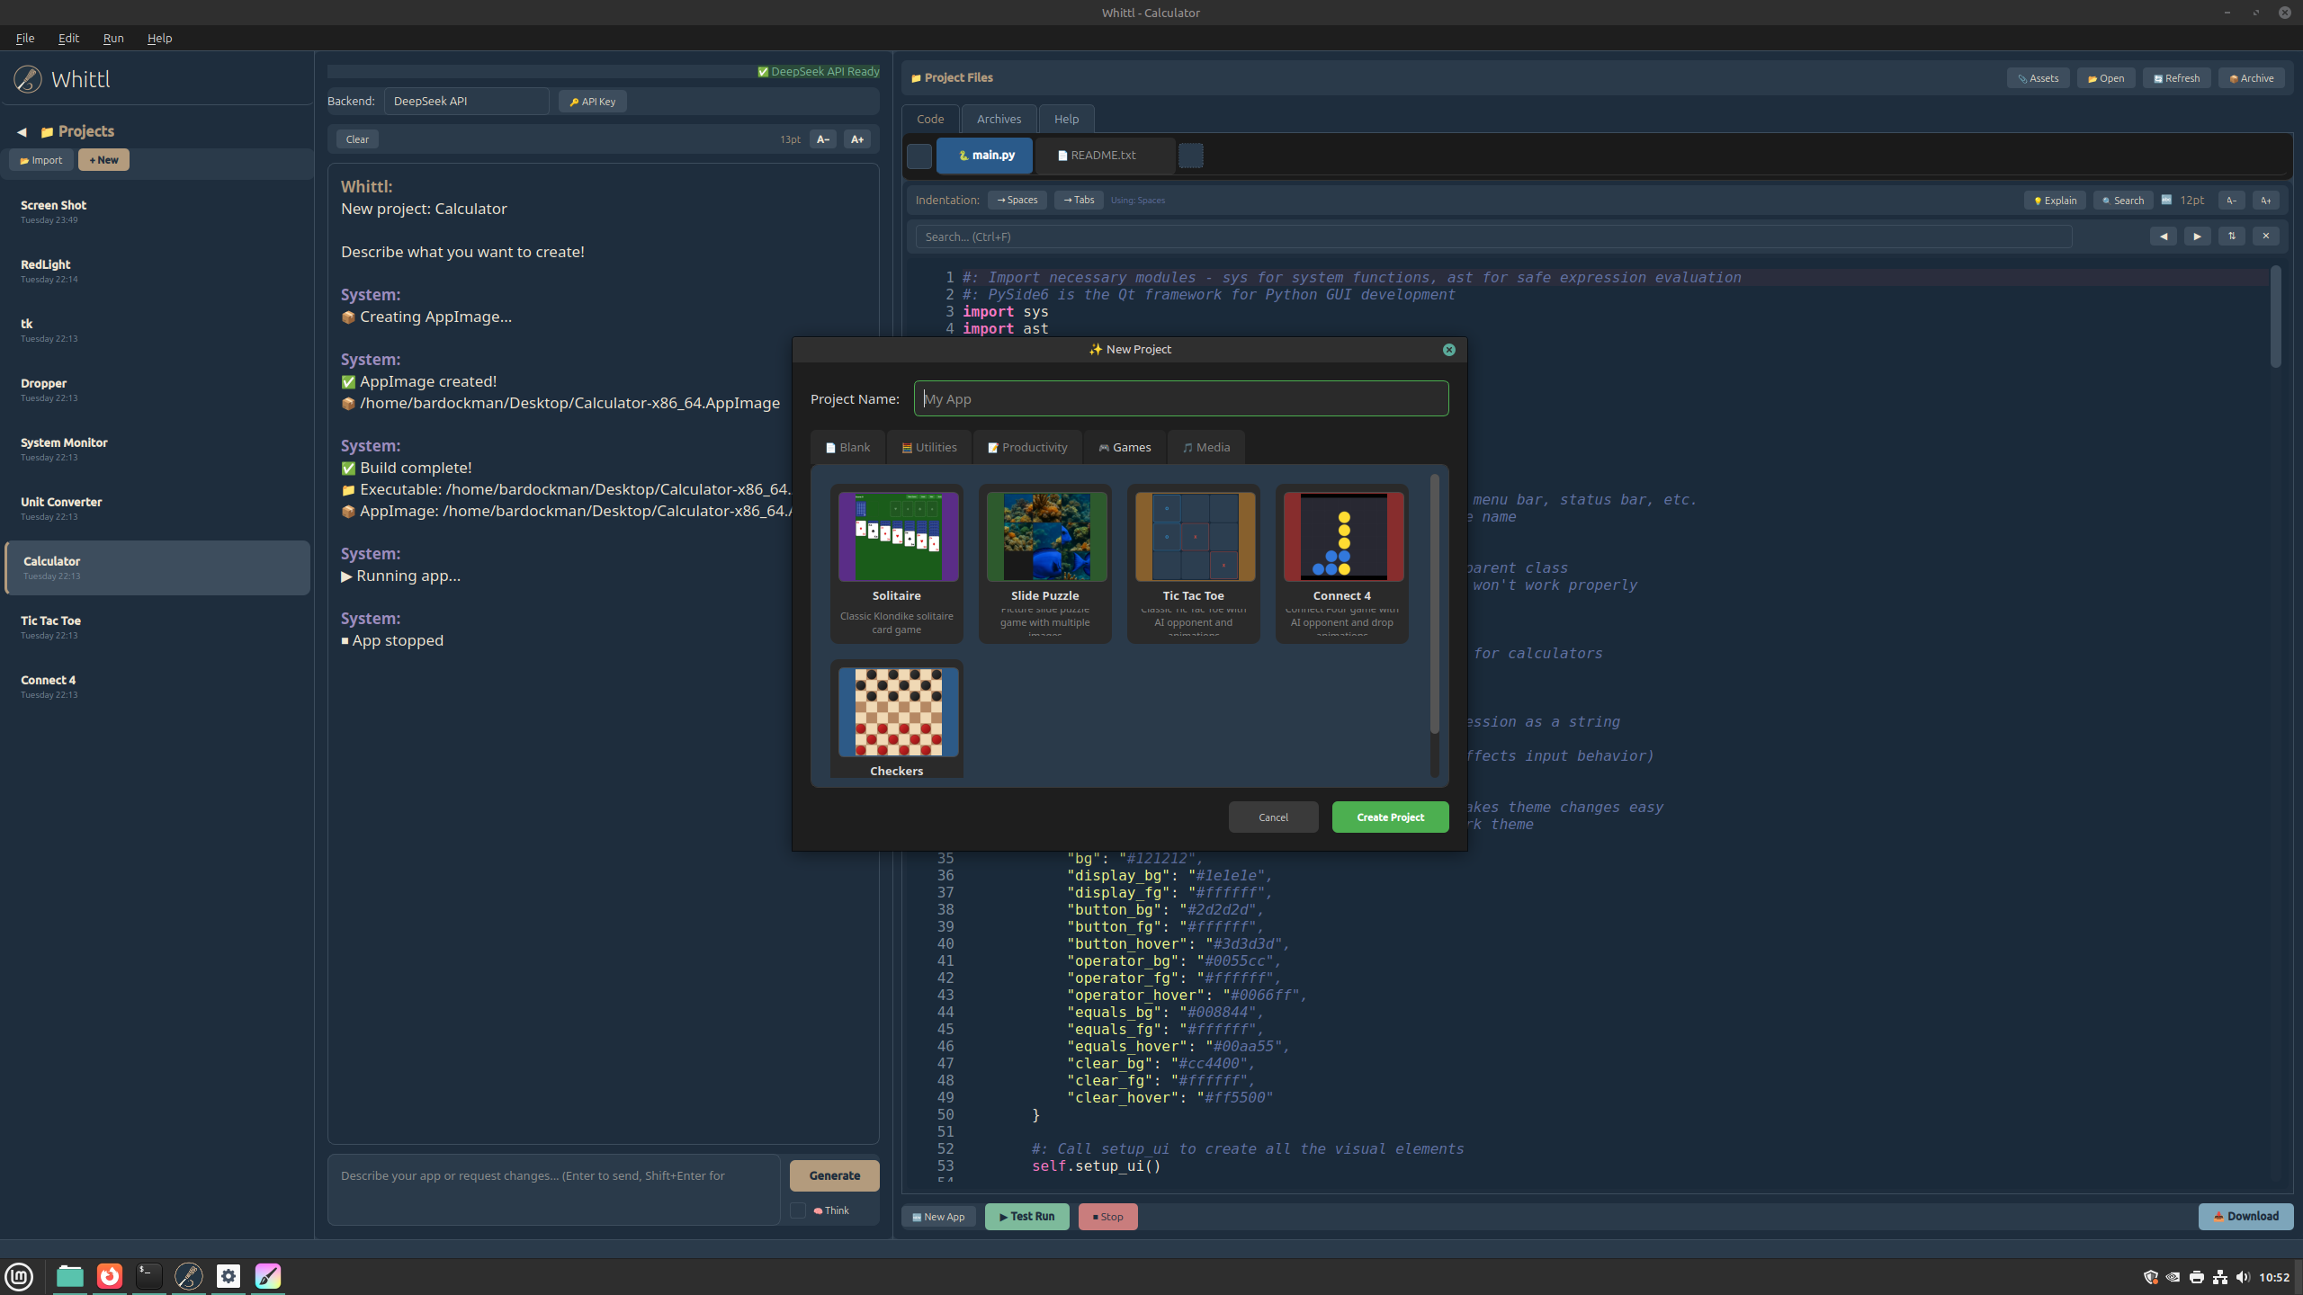Click the Archive button in header
Screen dimensions: 2303x1295
(2251, 78)
